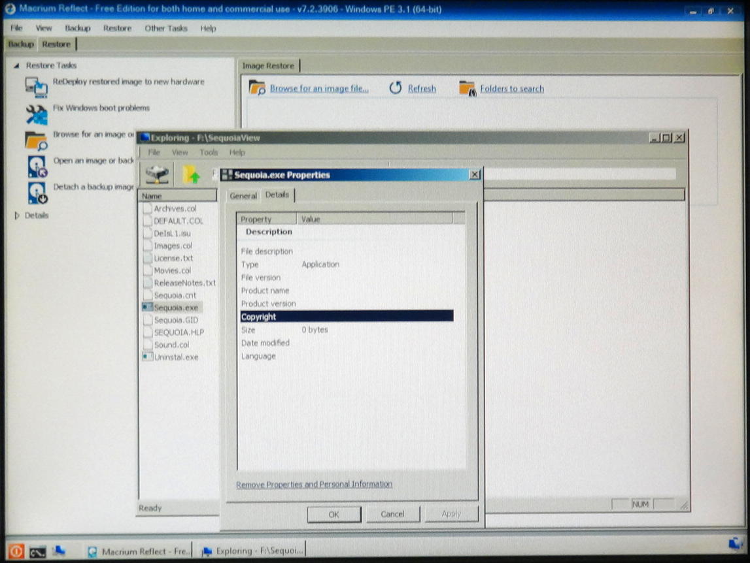Open the File menu in Macrium Reflect

(x=16, y=28)
